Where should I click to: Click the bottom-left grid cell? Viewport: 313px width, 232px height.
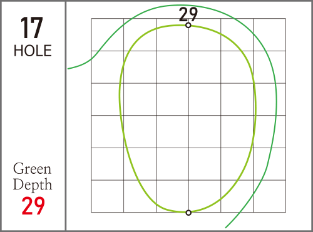108,196
